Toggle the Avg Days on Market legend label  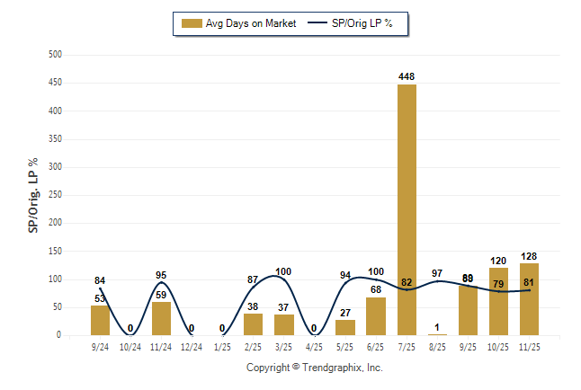pos(251,23)
